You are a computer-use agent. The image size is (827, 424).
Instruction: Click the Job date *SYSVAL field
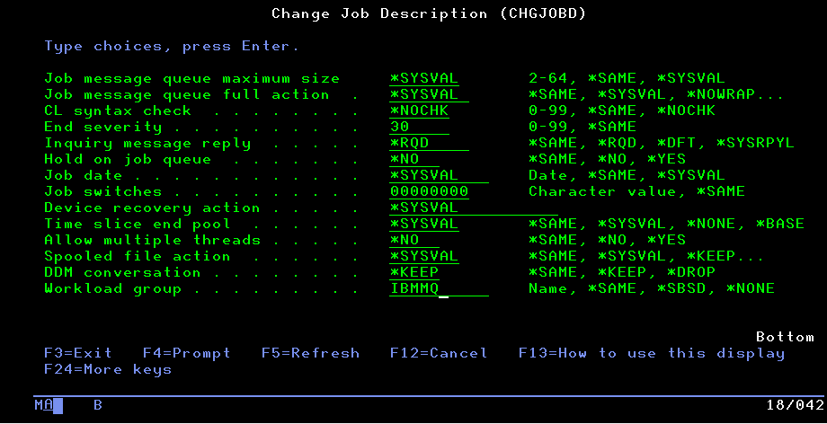tap(439, 175)
